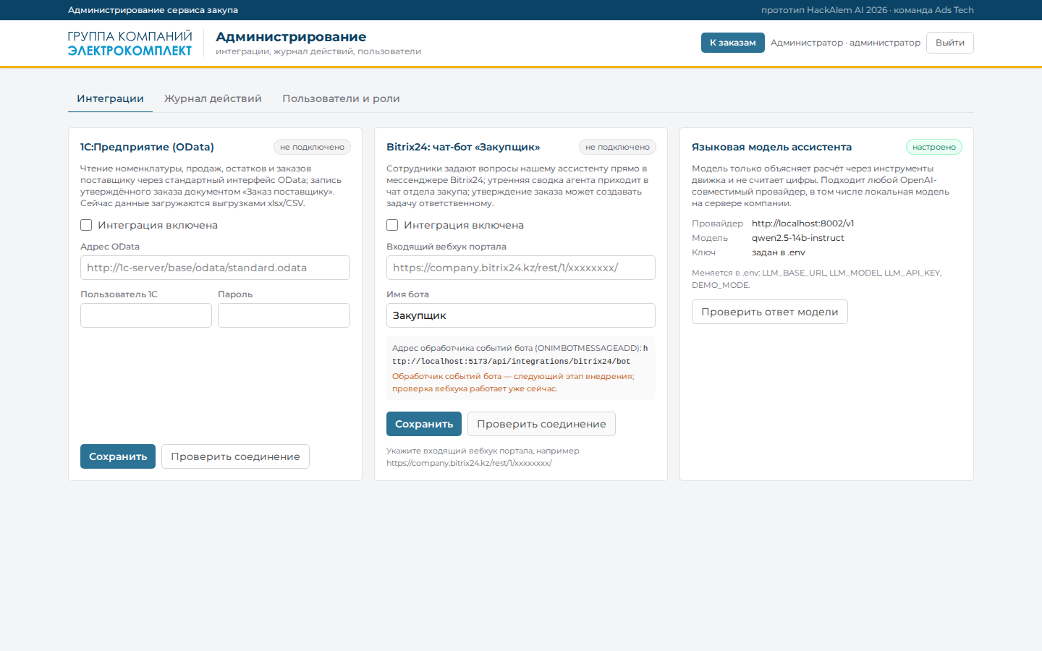The width and height of the screenshot is (1042, 651).
Task: Focus the Пользователь 1С input field
Action: tap(146, 315)
